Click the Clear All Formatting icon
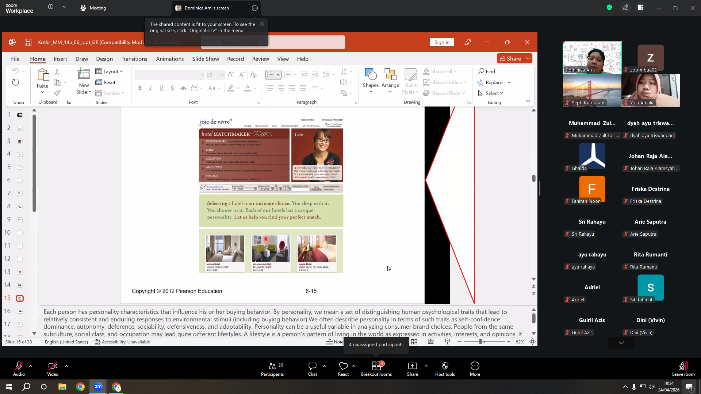This screenshot has height=394, width=701. coord(254,74)
